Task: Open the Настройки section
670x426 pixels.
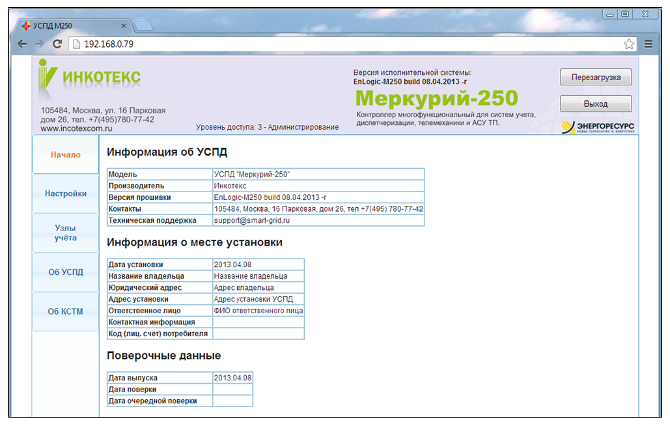Action: click(x=65, y=193)
